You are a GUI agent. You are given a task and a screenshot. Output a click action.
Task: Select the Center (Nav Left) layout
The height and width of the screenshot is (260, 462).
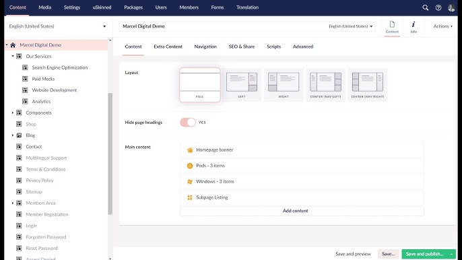tap(325, 85)
